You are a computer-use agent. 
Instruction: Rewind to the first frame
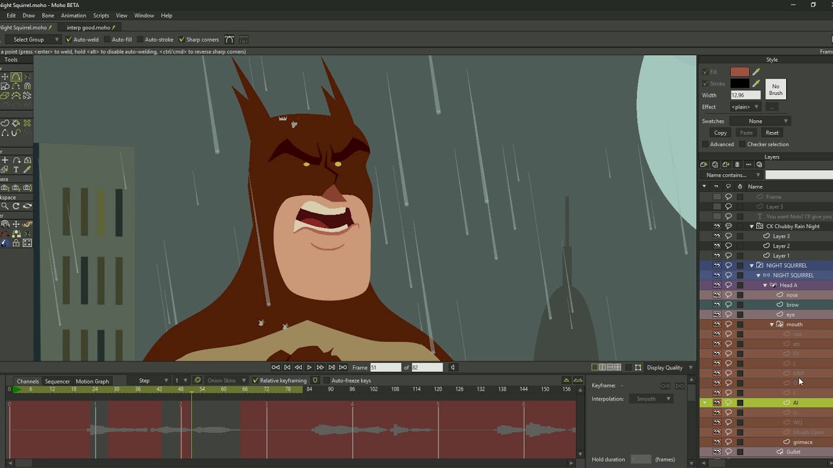pos(275,367)
